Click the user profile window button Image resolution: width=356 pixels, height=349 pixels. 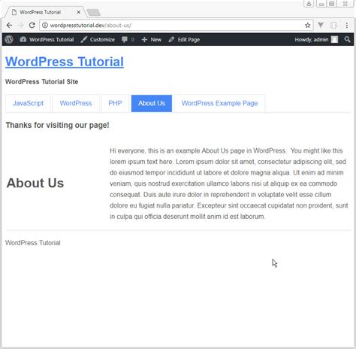click(x=309, y=4)
